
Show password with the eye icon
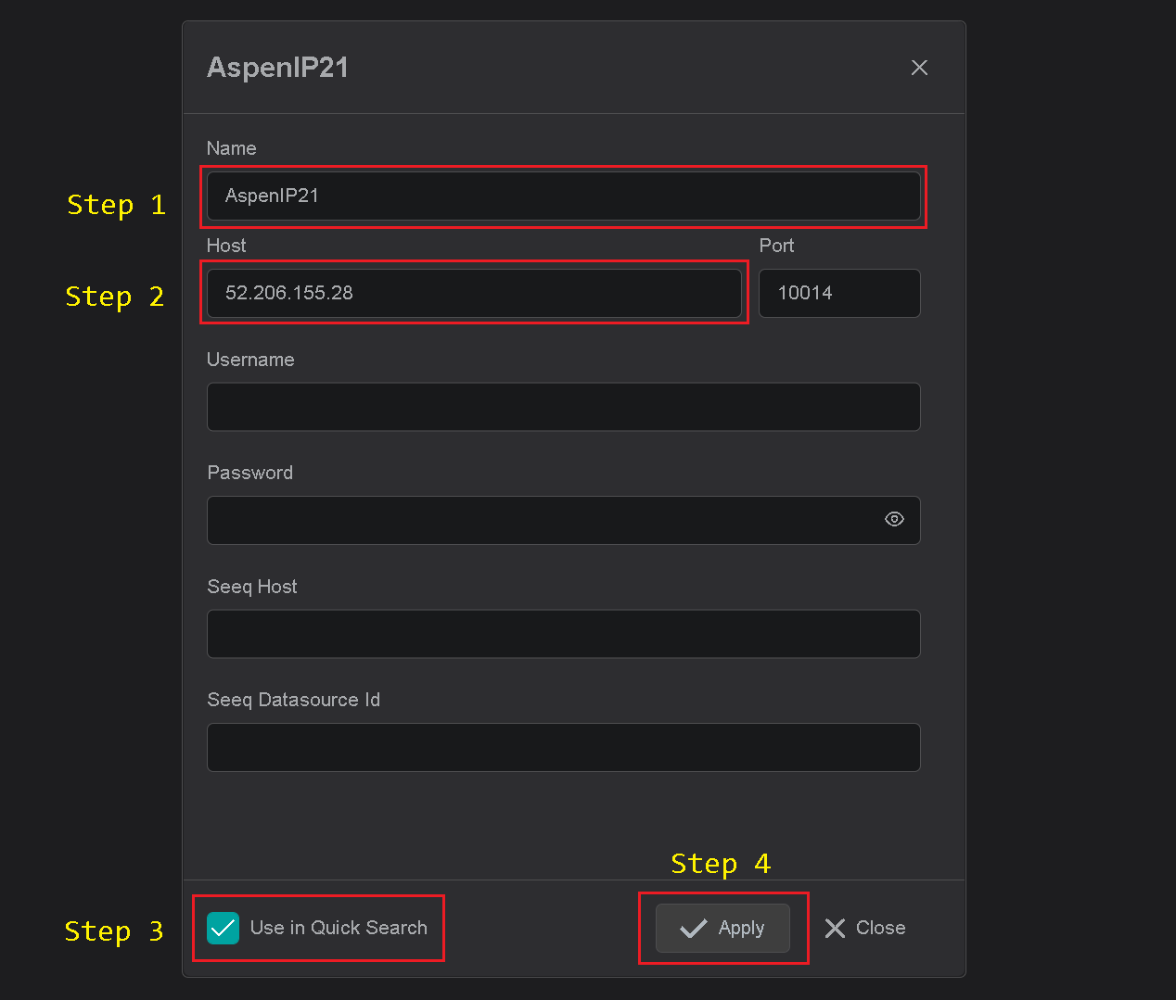coord(894,519)
